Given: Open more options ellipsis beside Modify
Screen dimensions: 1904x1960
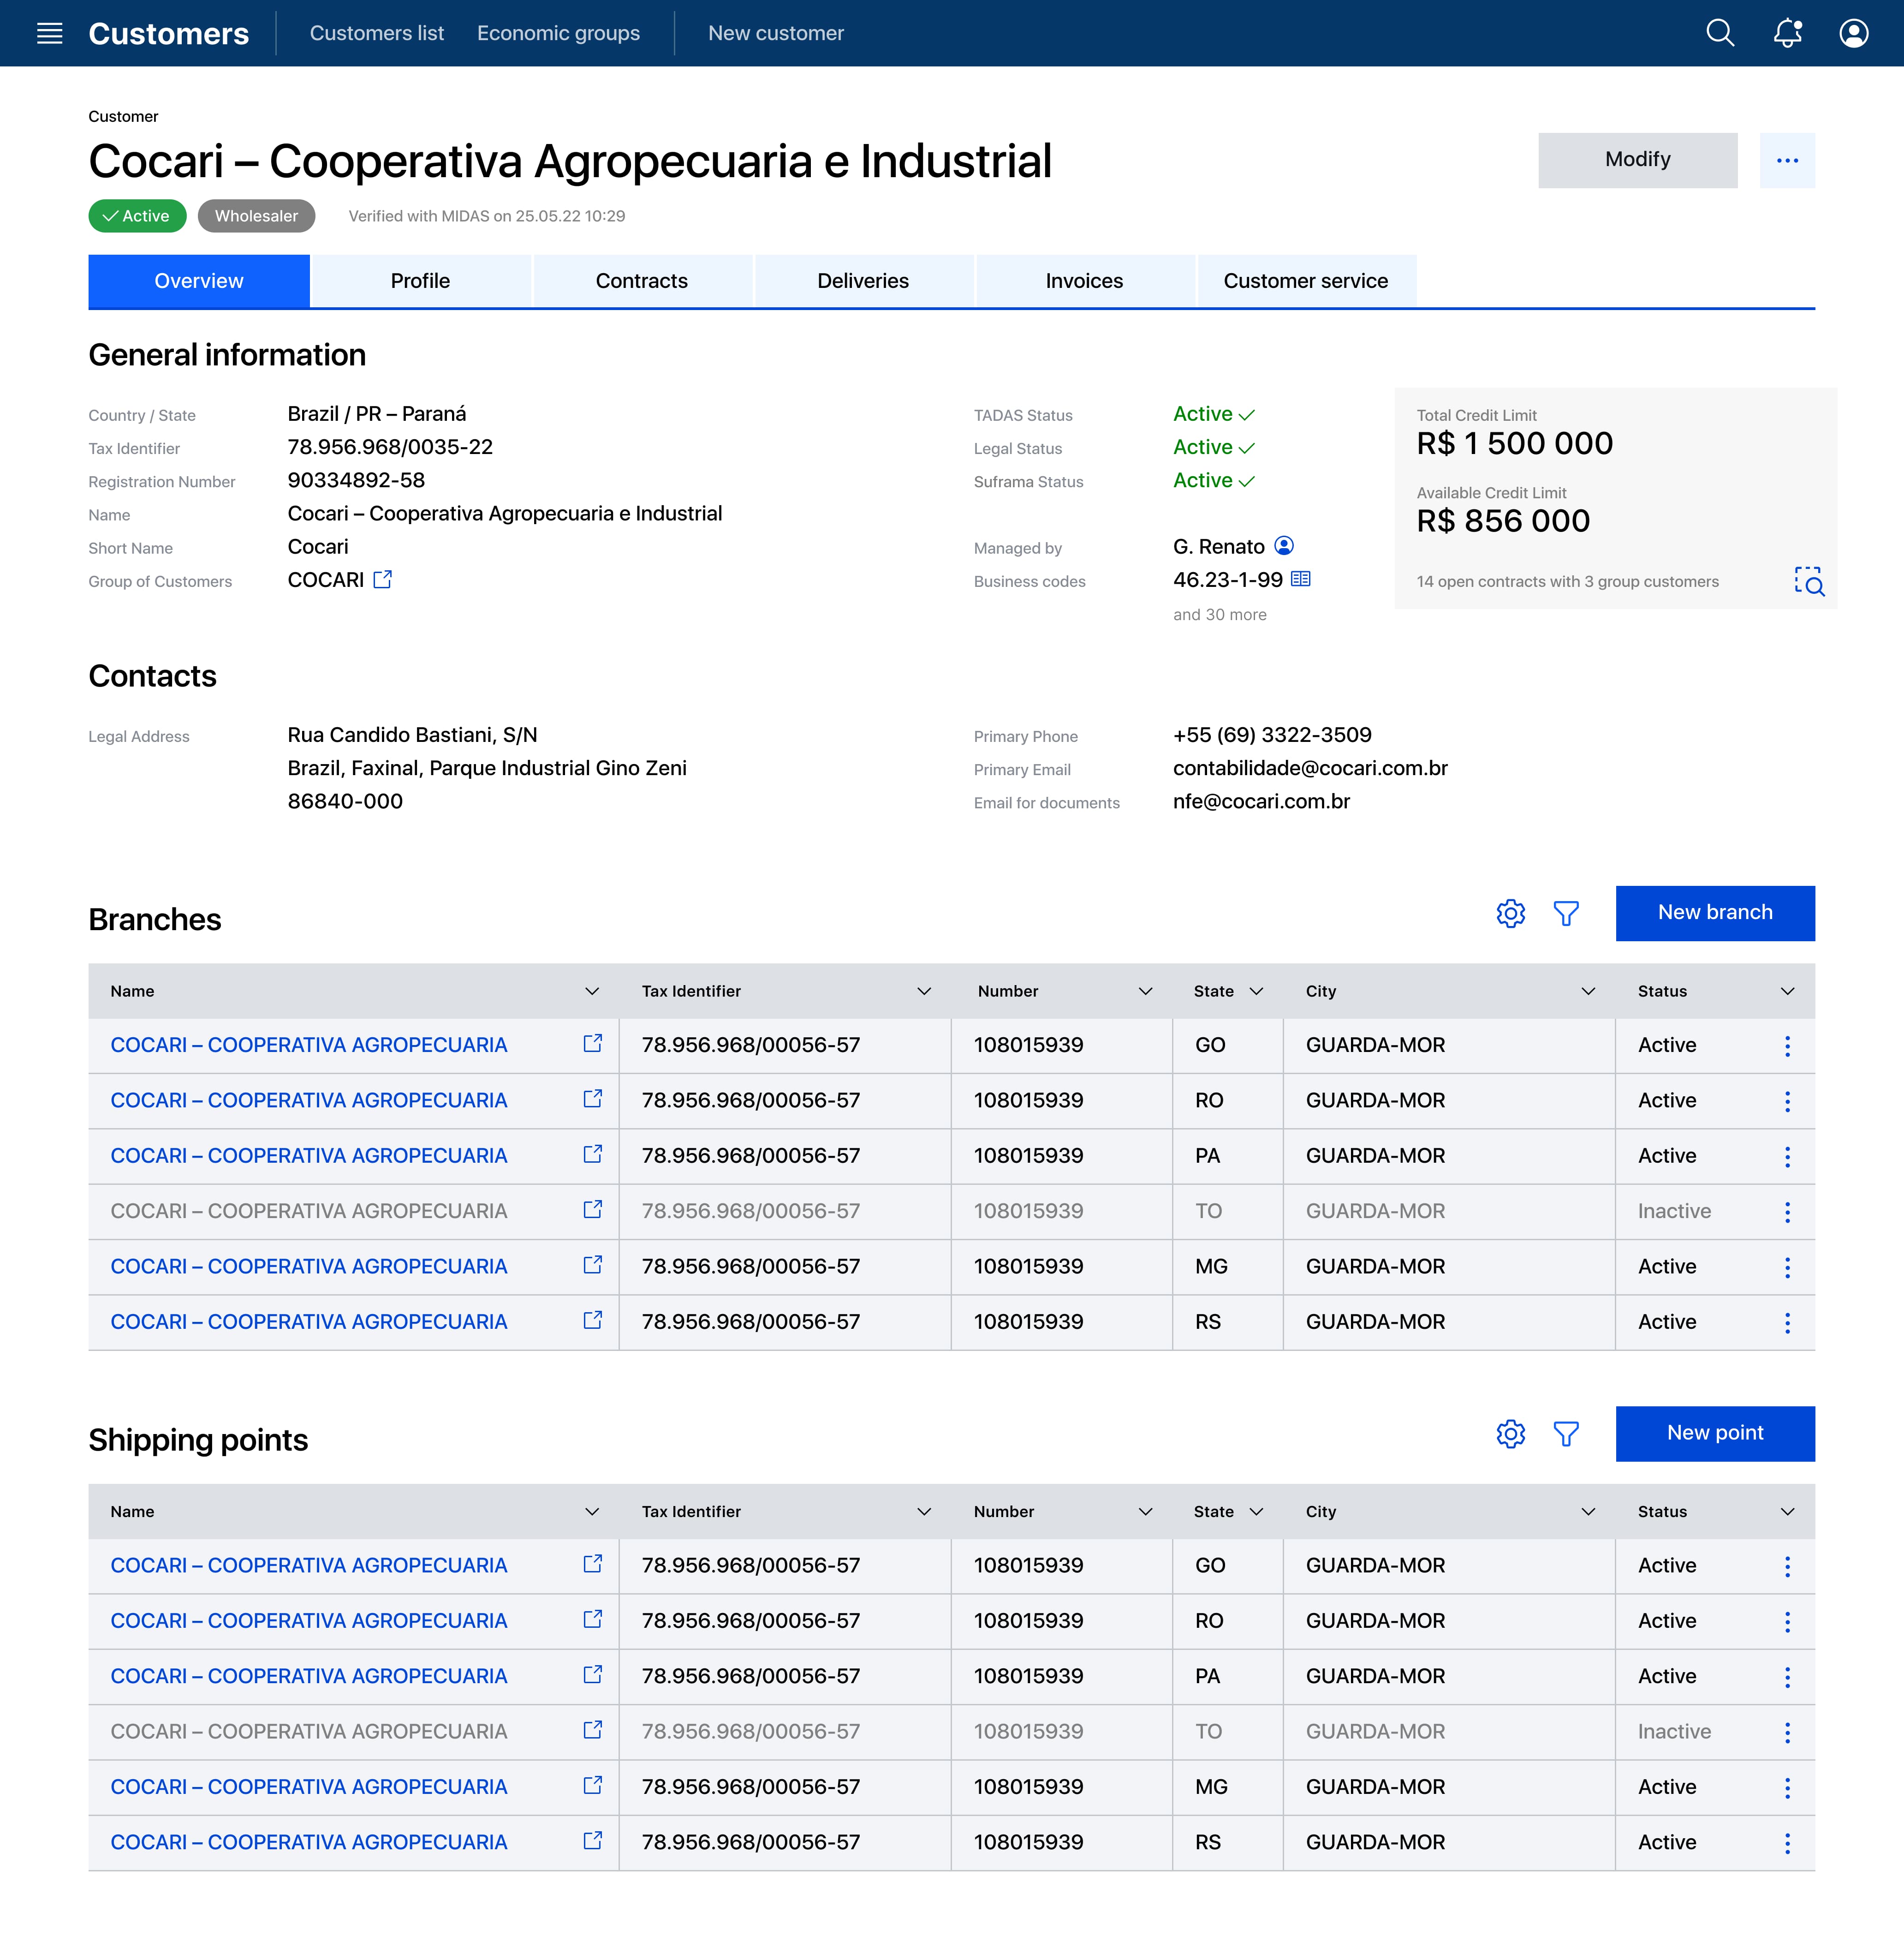Looking at the screenshot, I should tap(1787, 160).
